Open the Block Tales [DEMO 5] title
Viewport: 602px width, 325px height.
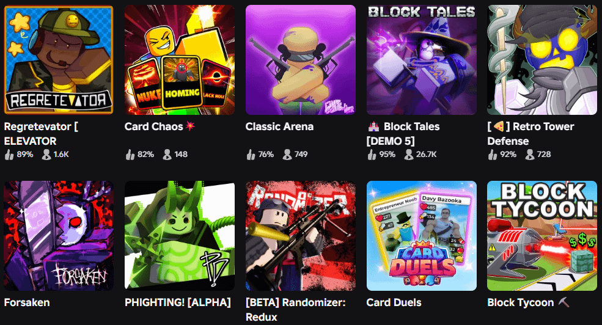click(403, 134)
